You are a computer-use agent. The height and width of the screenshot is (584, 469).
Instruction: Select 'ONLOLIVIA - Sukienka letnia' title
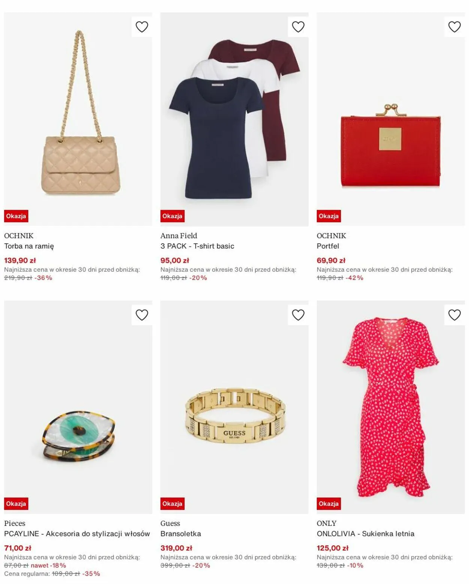tap(365, 534)
